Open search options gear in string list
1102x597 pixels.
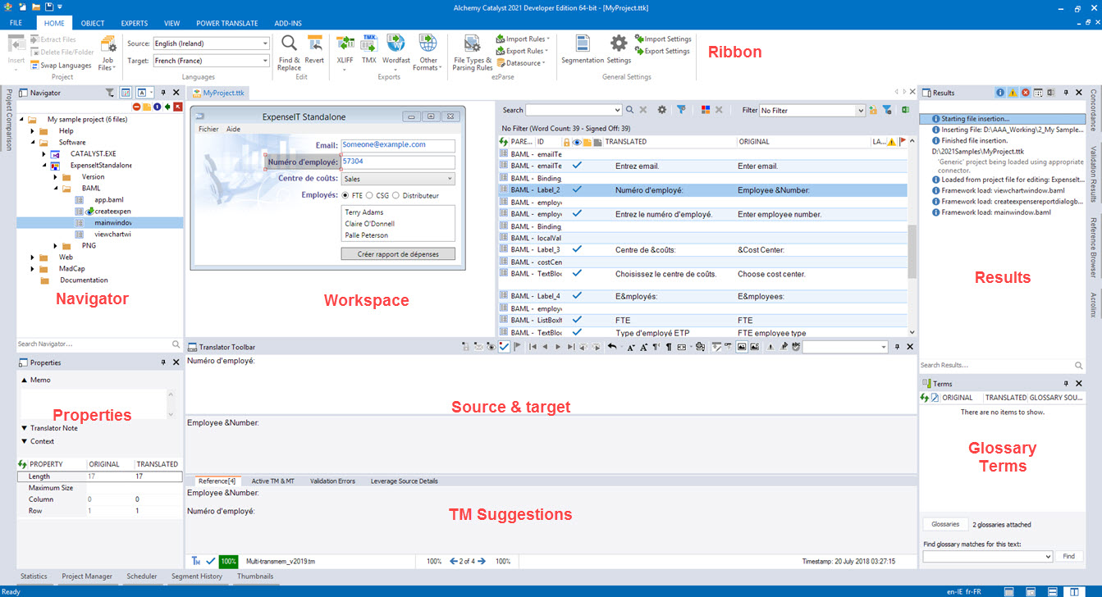661,110
